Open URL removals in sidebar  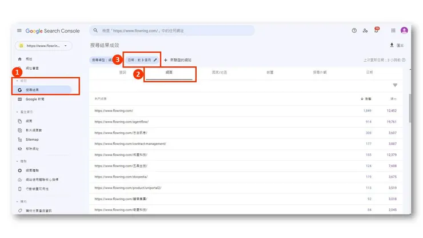28,149
